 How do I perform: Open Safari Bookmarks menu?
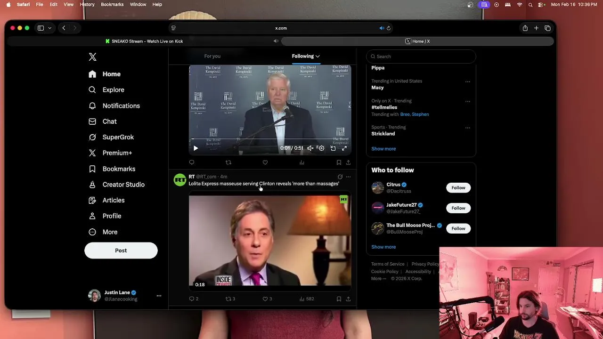coord(112,5)
